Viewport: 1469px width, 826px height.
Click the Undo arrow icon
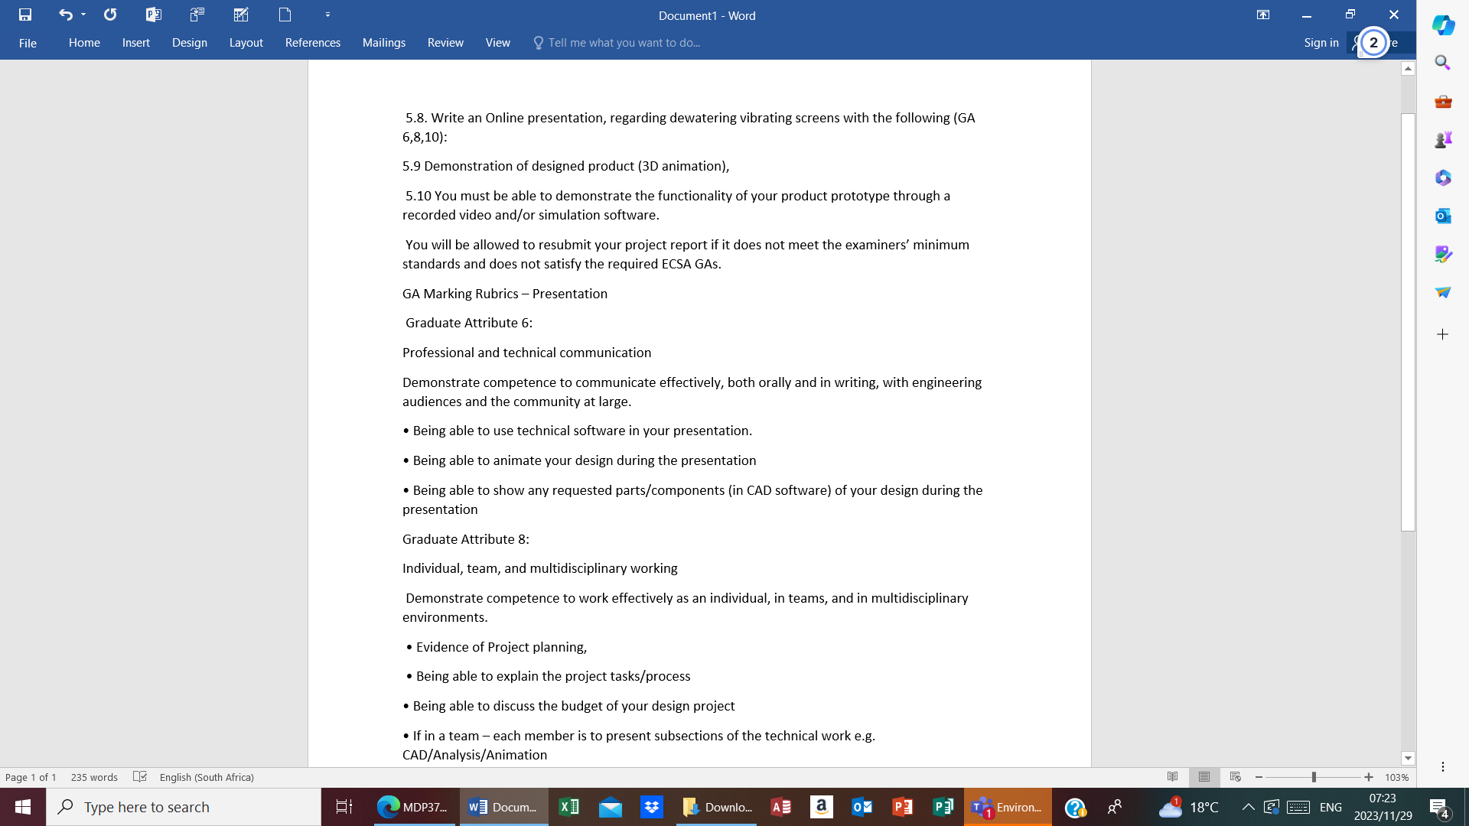click(x=65, y=15)
